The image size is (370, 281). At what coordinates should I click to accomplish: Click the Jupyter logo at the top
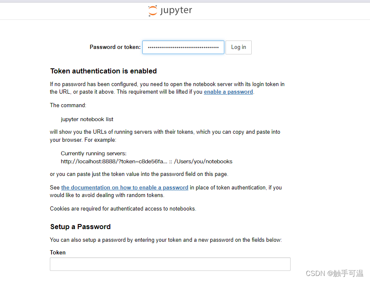tap(170, 10)
